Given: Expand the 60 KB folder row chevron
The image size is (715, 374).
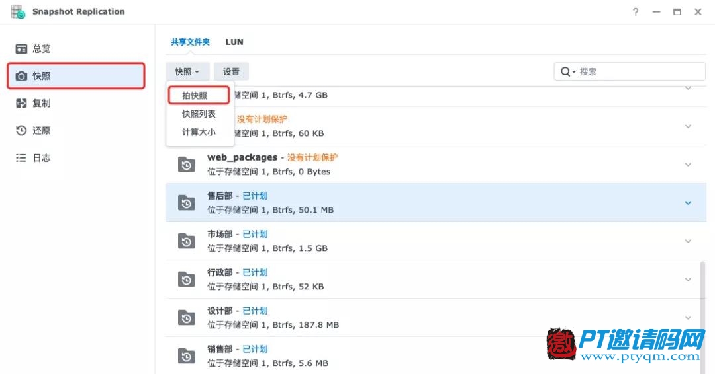Looking at the screenshot, I should click(x=688, y=126).
